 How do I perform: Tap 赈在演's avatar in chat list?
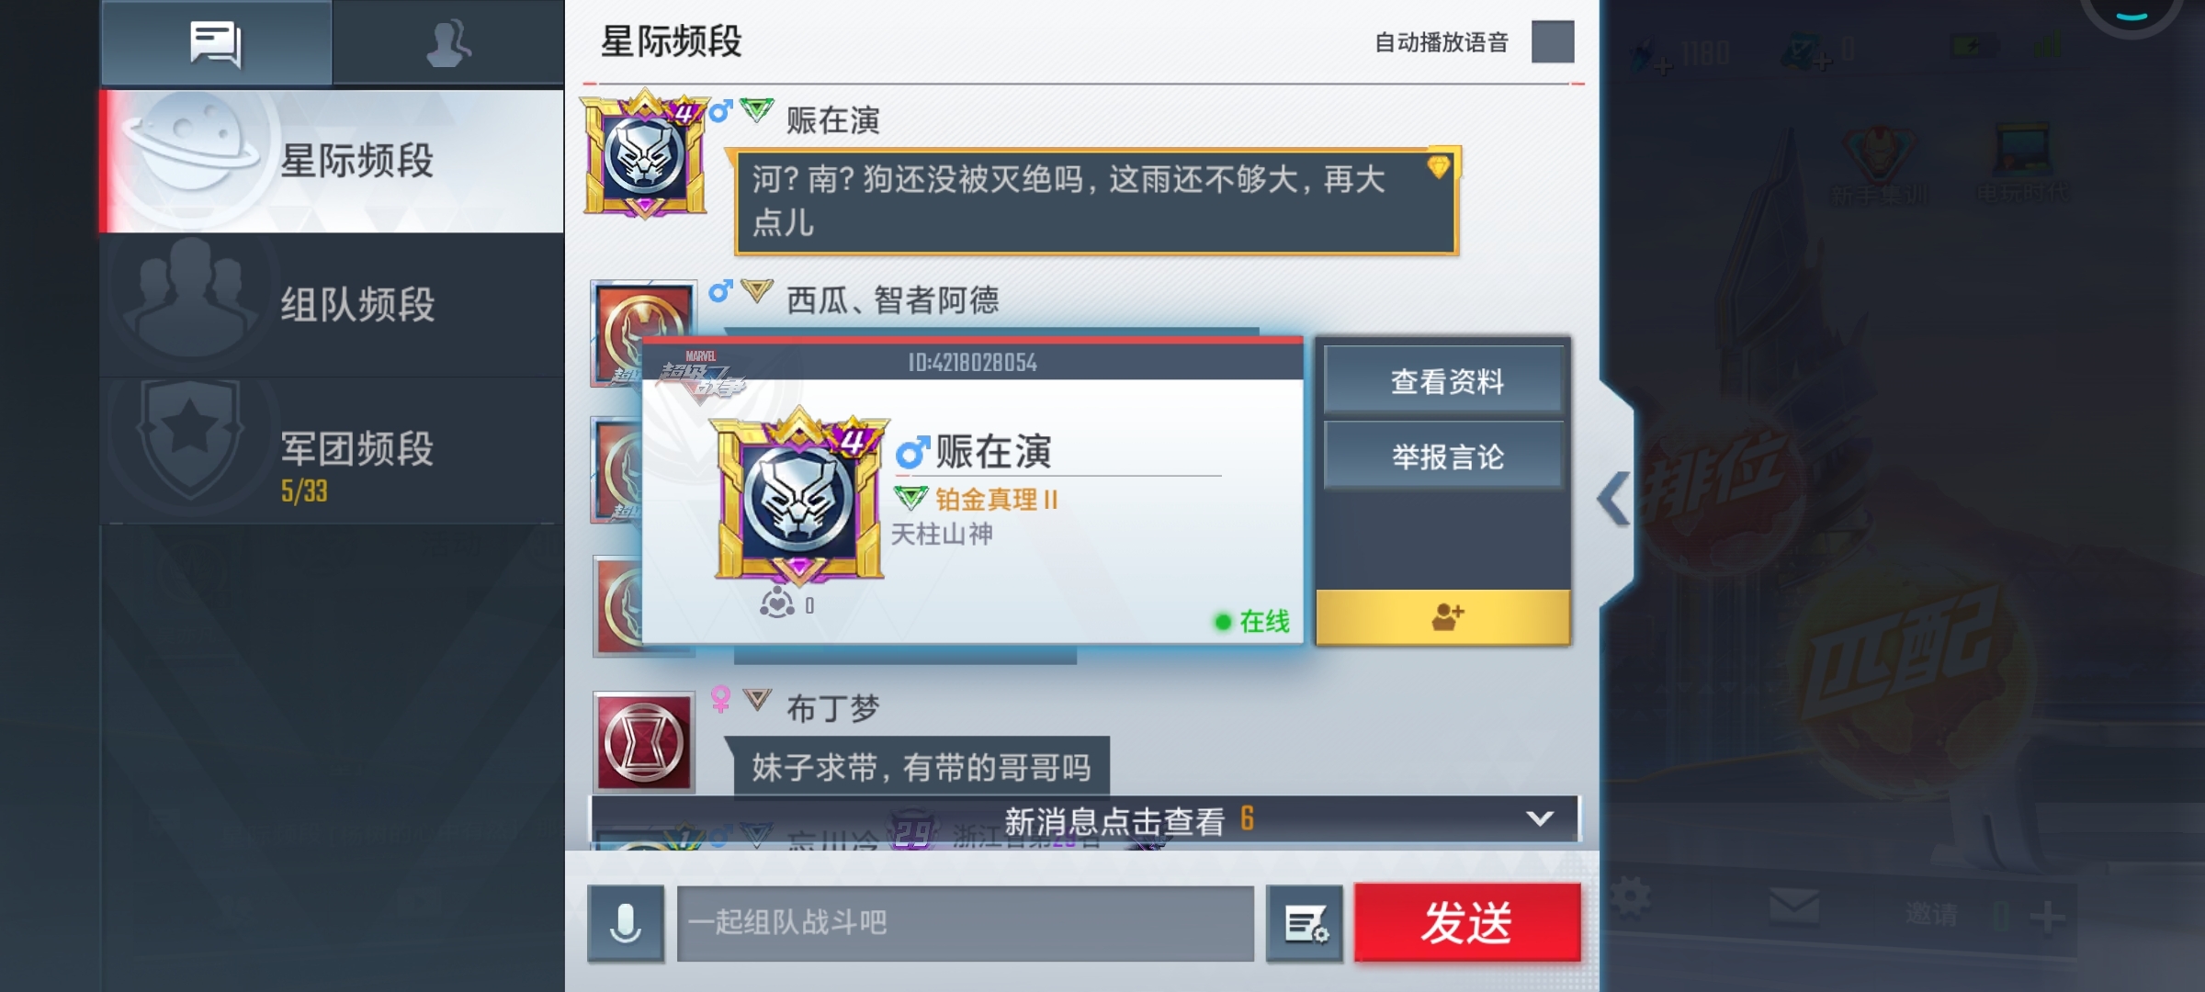pos(645,154)
